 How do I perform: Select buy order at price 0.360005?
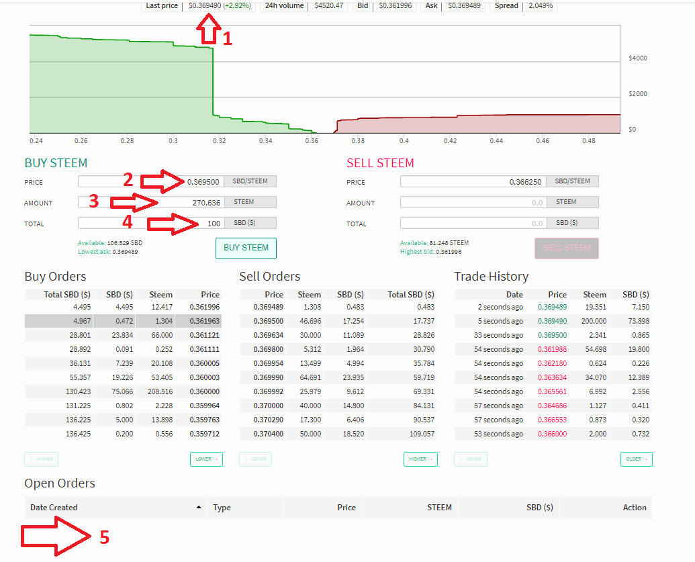[123, 363]
